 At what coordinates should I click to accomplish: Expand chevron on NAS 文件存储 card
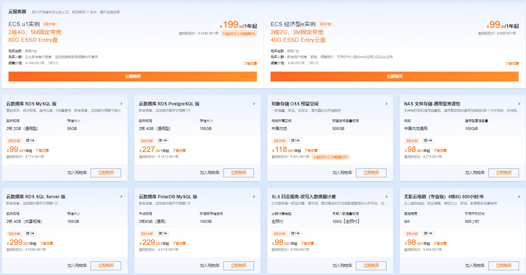tap(519, 104)
